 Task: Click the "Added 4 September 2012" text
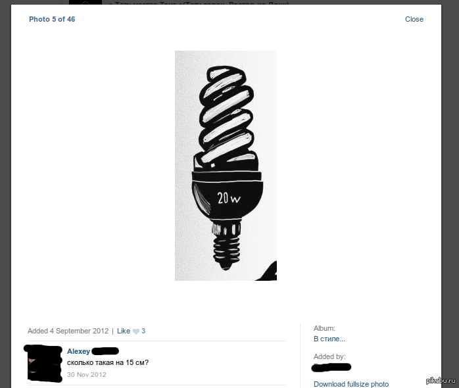(68, 331)
